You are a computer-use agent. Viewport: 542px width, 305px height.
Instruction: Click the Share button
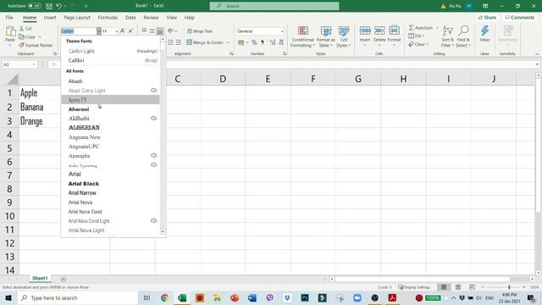(x=488, y=17)
